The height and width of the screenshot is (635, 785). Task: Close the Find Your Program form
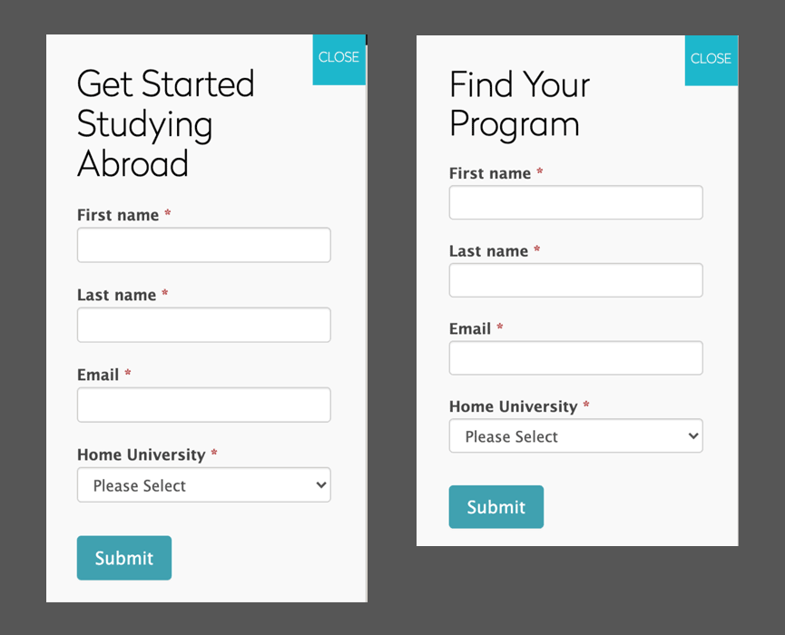point(711,59)
